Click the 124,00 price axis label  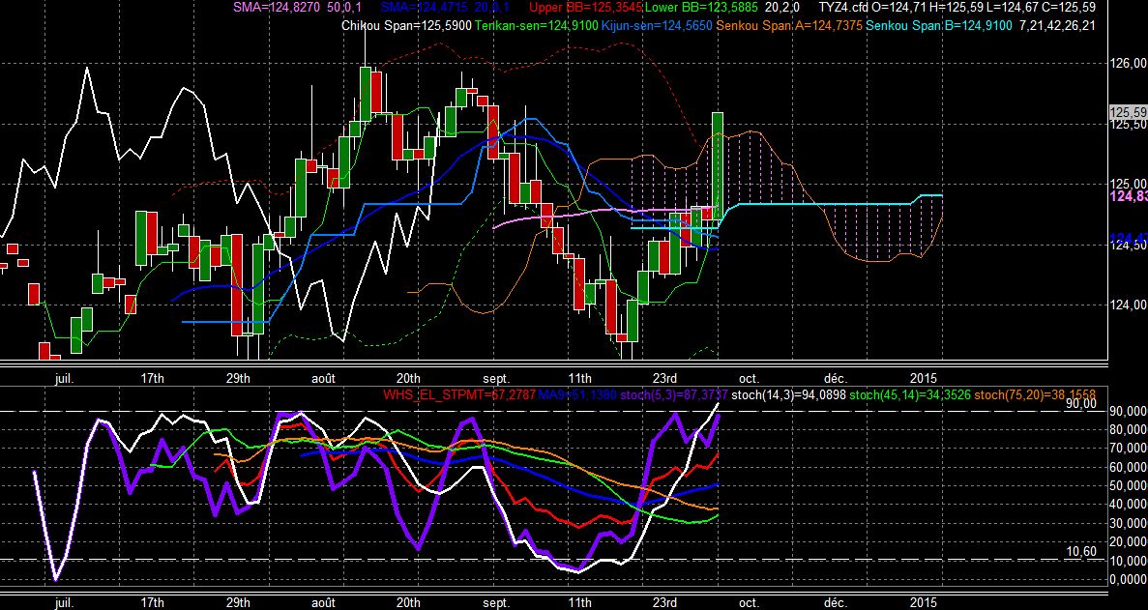[1130, 305]
